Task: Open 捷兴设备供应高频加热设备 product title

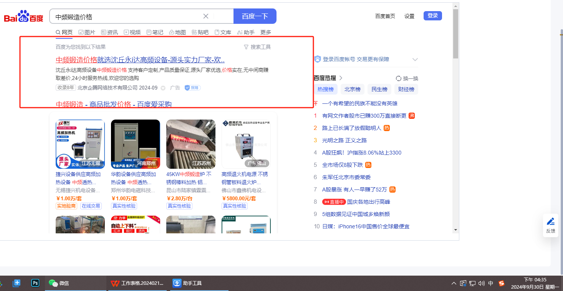Action: tap(79, 178)
